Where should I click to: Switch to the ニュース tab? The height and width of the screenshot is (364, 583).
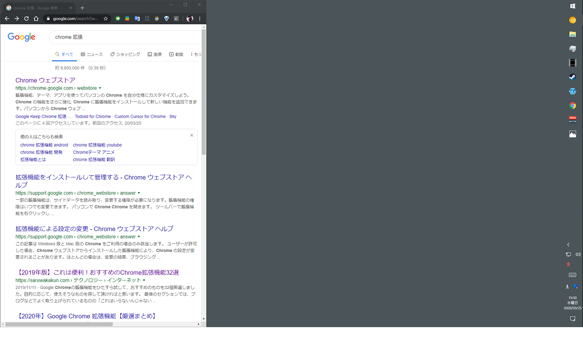tap(92, 54)
